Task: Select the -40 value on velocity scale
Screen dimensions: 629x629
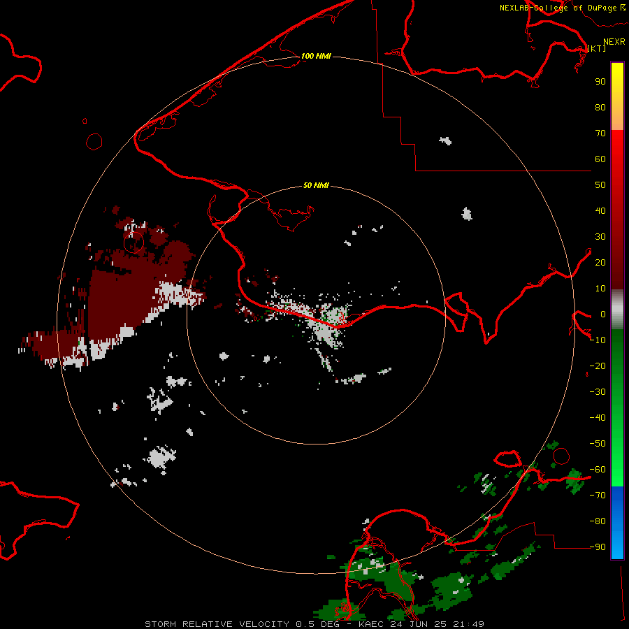Action: click(x=598, y=418)
